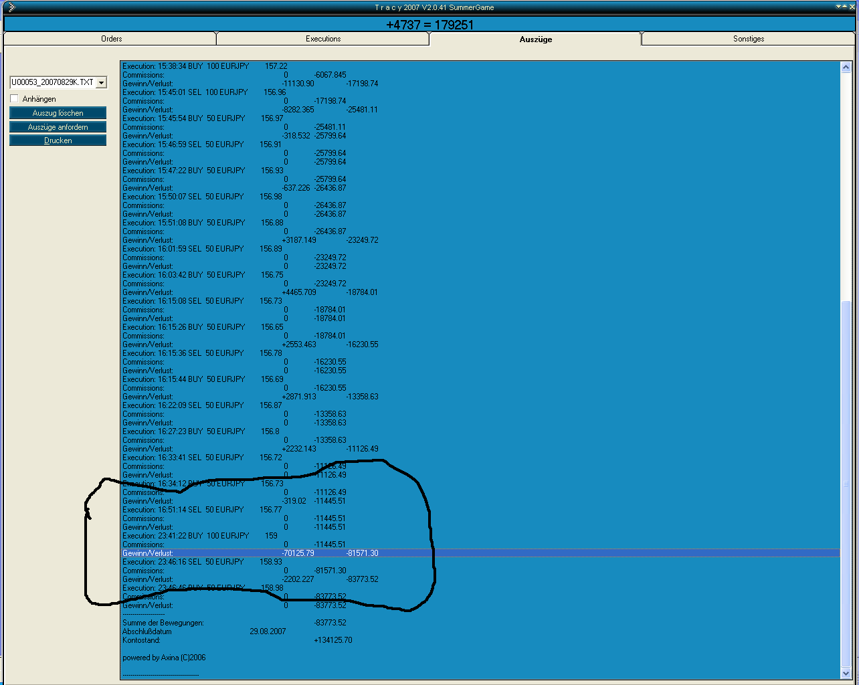859x685 pixels.
Task: Click the -2202.227 loss value
Action: 298,579
